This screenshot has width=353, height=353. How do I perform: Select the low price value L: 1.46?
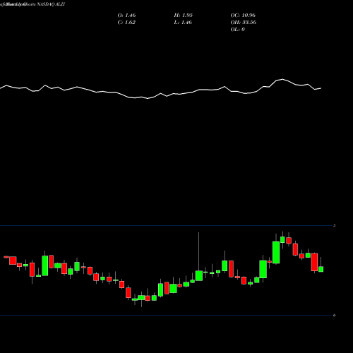pos(183,23)
